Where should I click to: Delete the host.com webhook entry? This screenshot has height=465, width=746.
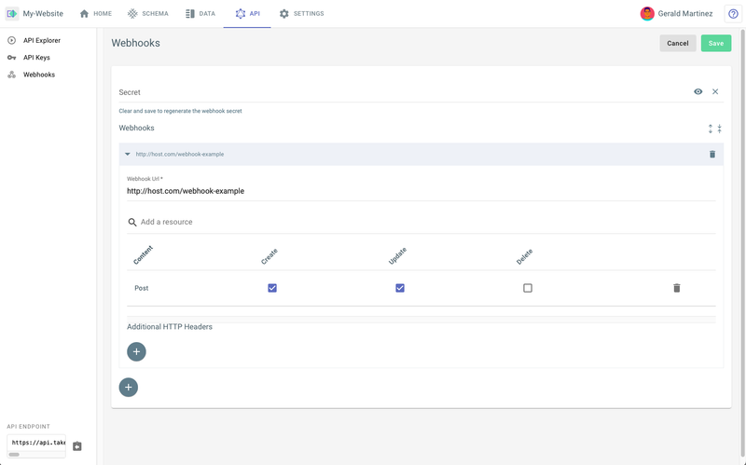click(712, 154)
